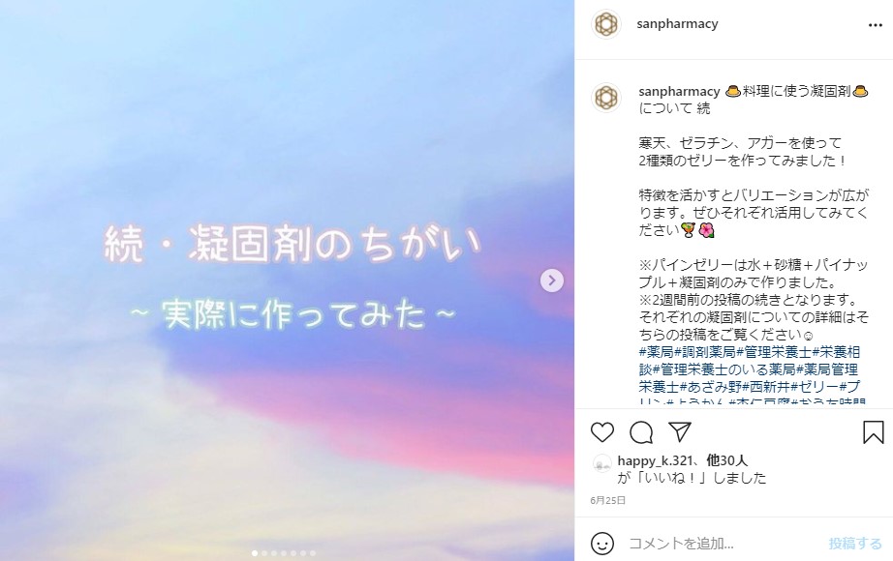Save post with bookmark icon
Screen dimensions: 893x561
[873, 432]
